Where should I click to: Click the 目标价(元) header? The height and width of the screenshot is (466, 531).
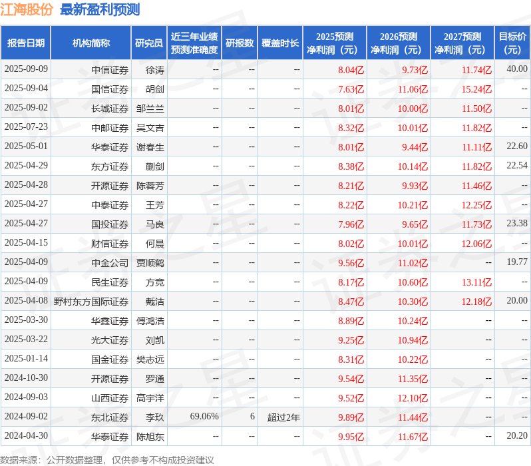(513, 43)
